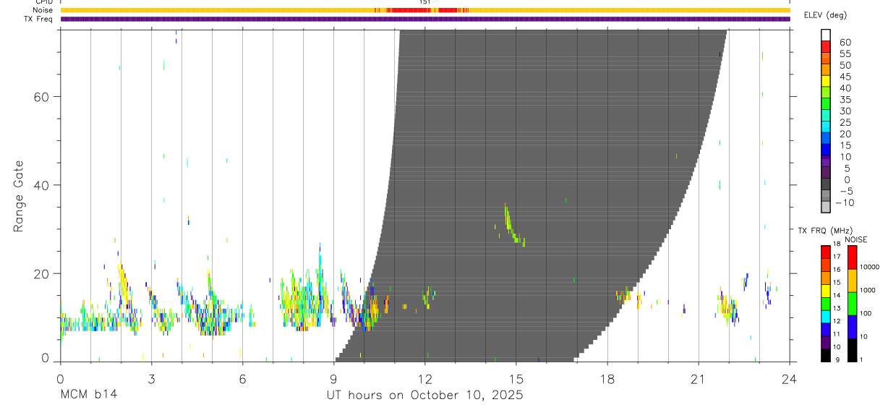Click the "24" hour tick on the time axis

[x=790, y=379]
